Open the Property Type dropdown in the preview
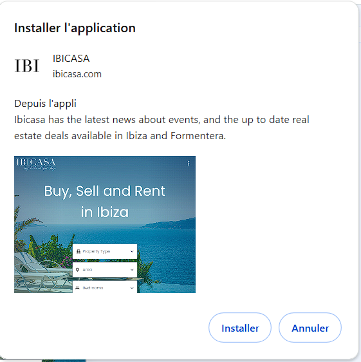 pos(105,251)
